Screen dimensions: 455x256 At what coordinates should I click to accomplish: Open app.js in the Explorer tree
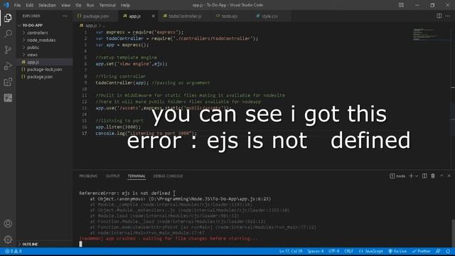(33, 62)
